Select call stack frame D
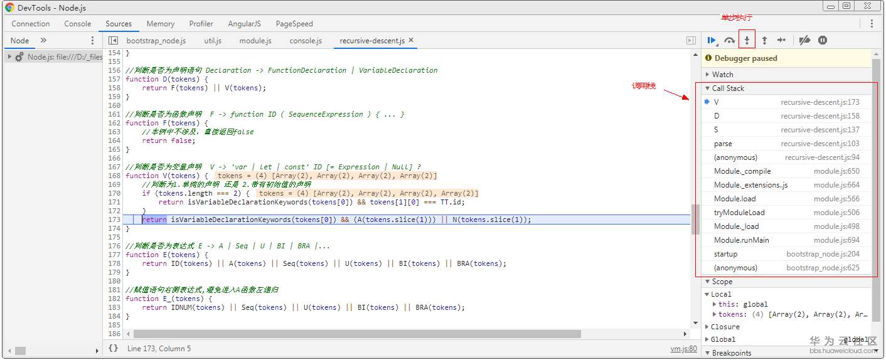Image resolution: width=886 pixels, height=360 pixels. pos(787,116)
